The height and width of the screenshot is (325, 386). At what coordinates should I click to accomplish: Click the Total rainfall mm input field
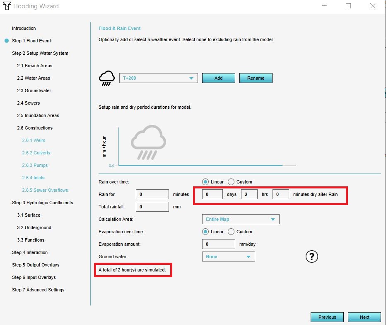click(152, 207)
